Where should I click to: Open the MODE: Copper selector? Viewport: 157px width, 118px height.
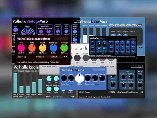coord(84,92)
